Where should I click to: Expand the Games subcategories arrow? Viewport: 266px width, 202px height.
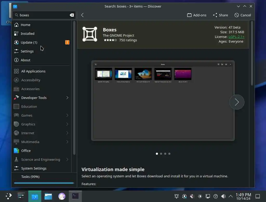[x=67, y=115]
